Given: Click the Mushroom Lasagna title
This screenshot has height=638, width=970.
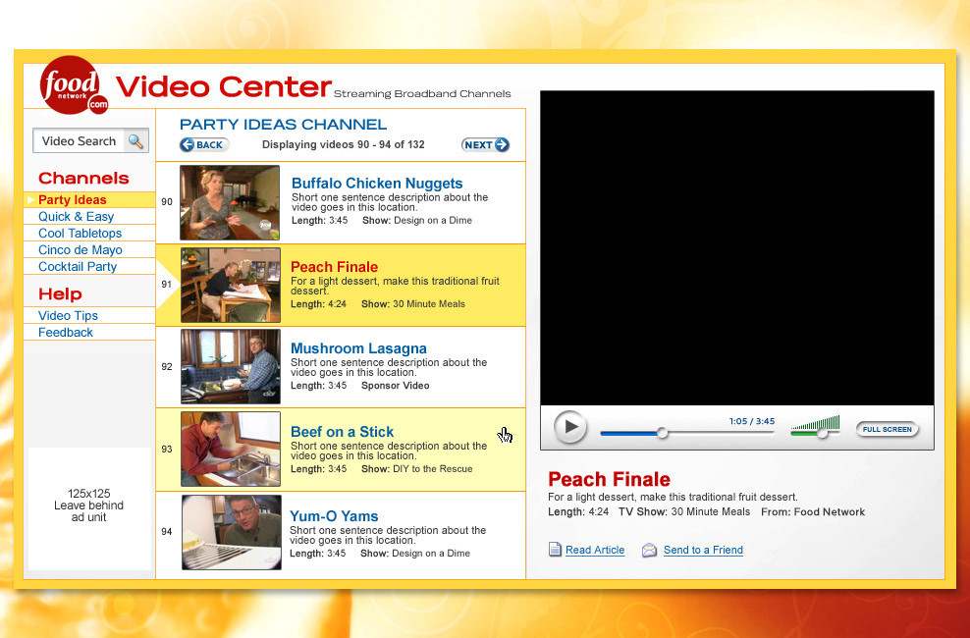Looking at the screenshot, I should (x=358, y=348).
